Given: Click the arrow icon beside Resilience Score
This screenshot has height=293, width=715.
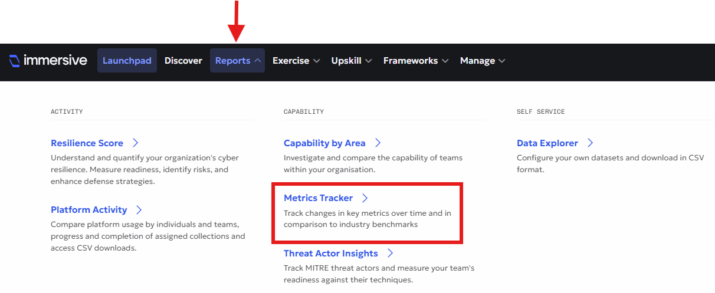Looking at the screenshot, I should pos(135,143).
